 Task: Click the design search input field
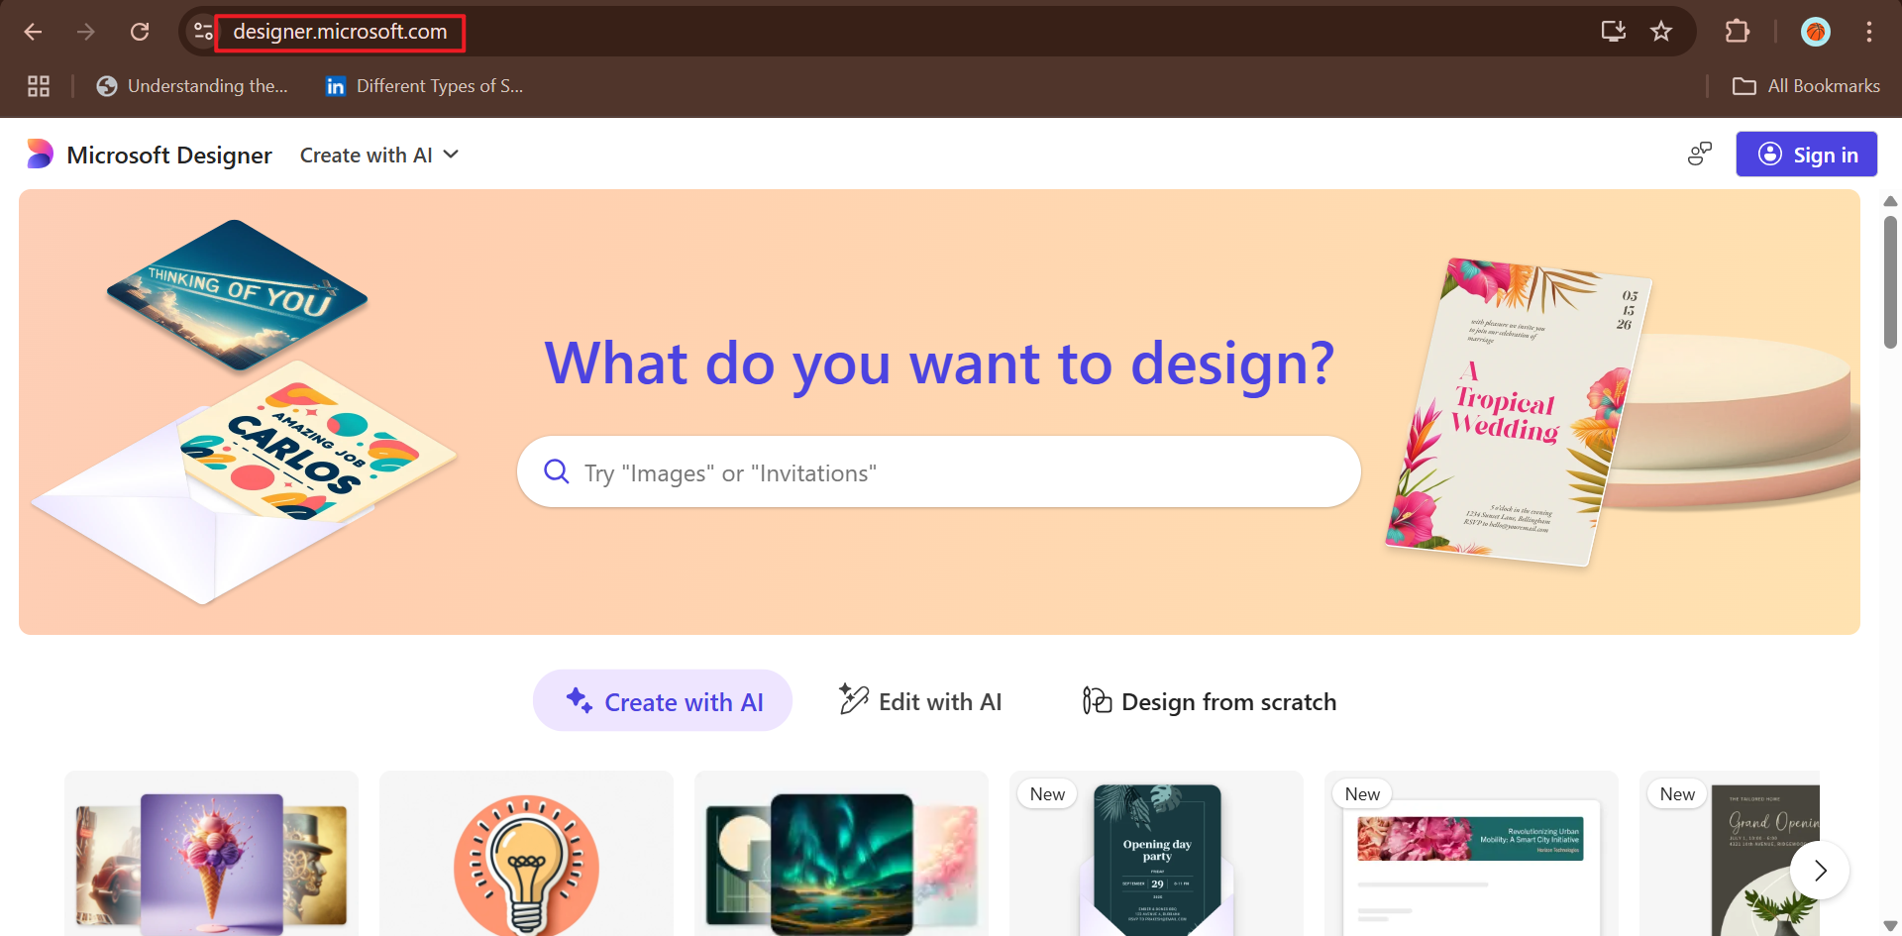tap(938, 472)
